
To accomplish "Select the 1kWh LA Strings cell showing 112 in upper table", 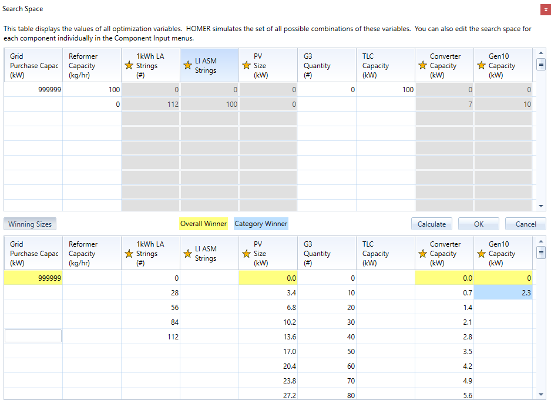I will [x=150, y=105].
